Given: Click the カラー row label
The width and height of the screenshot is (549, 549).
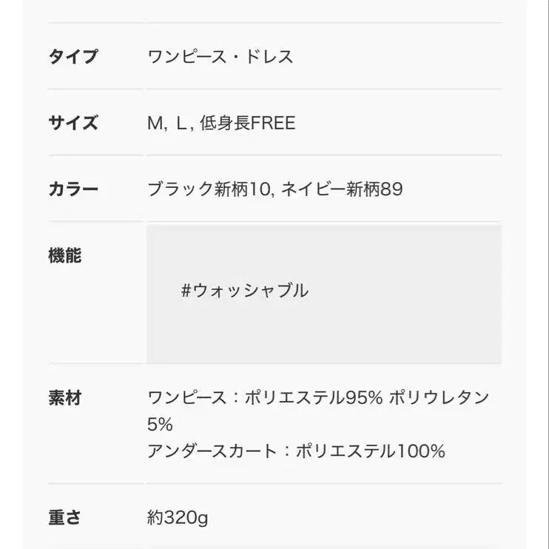Looking at the screenshot, I should pyautogui.click(x=73, y=189).
